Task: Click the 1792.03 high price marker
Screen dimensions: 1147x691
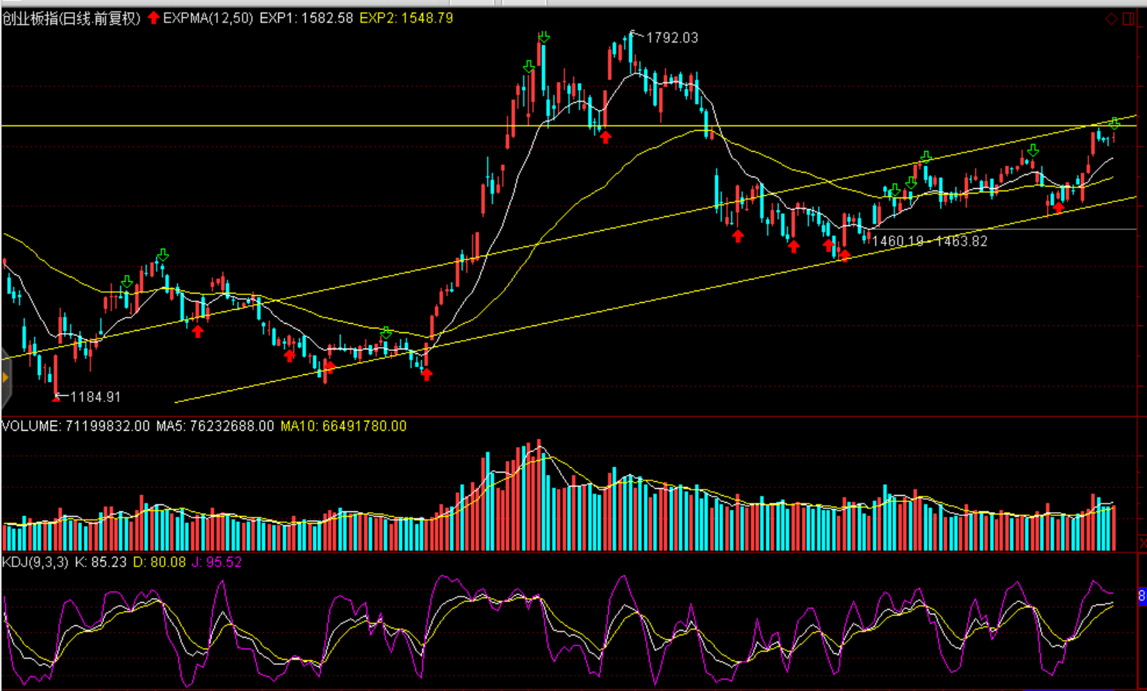Action: click(x=671, y=37)
